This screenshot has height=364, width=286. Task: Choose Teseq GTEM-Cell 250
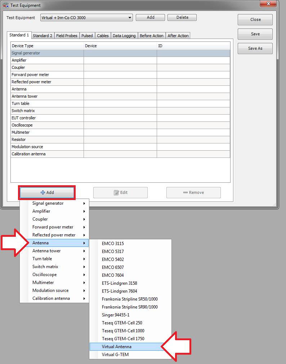130,323
